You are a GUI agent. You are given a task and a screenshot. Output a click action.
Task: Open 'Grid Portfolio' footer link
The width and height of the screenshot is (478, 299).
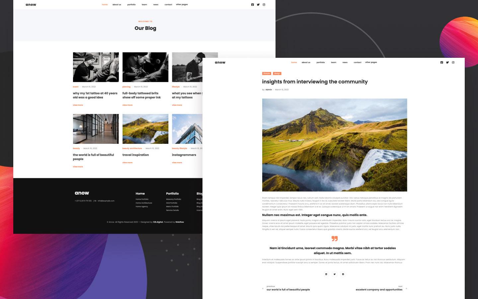tap(172, 203)
